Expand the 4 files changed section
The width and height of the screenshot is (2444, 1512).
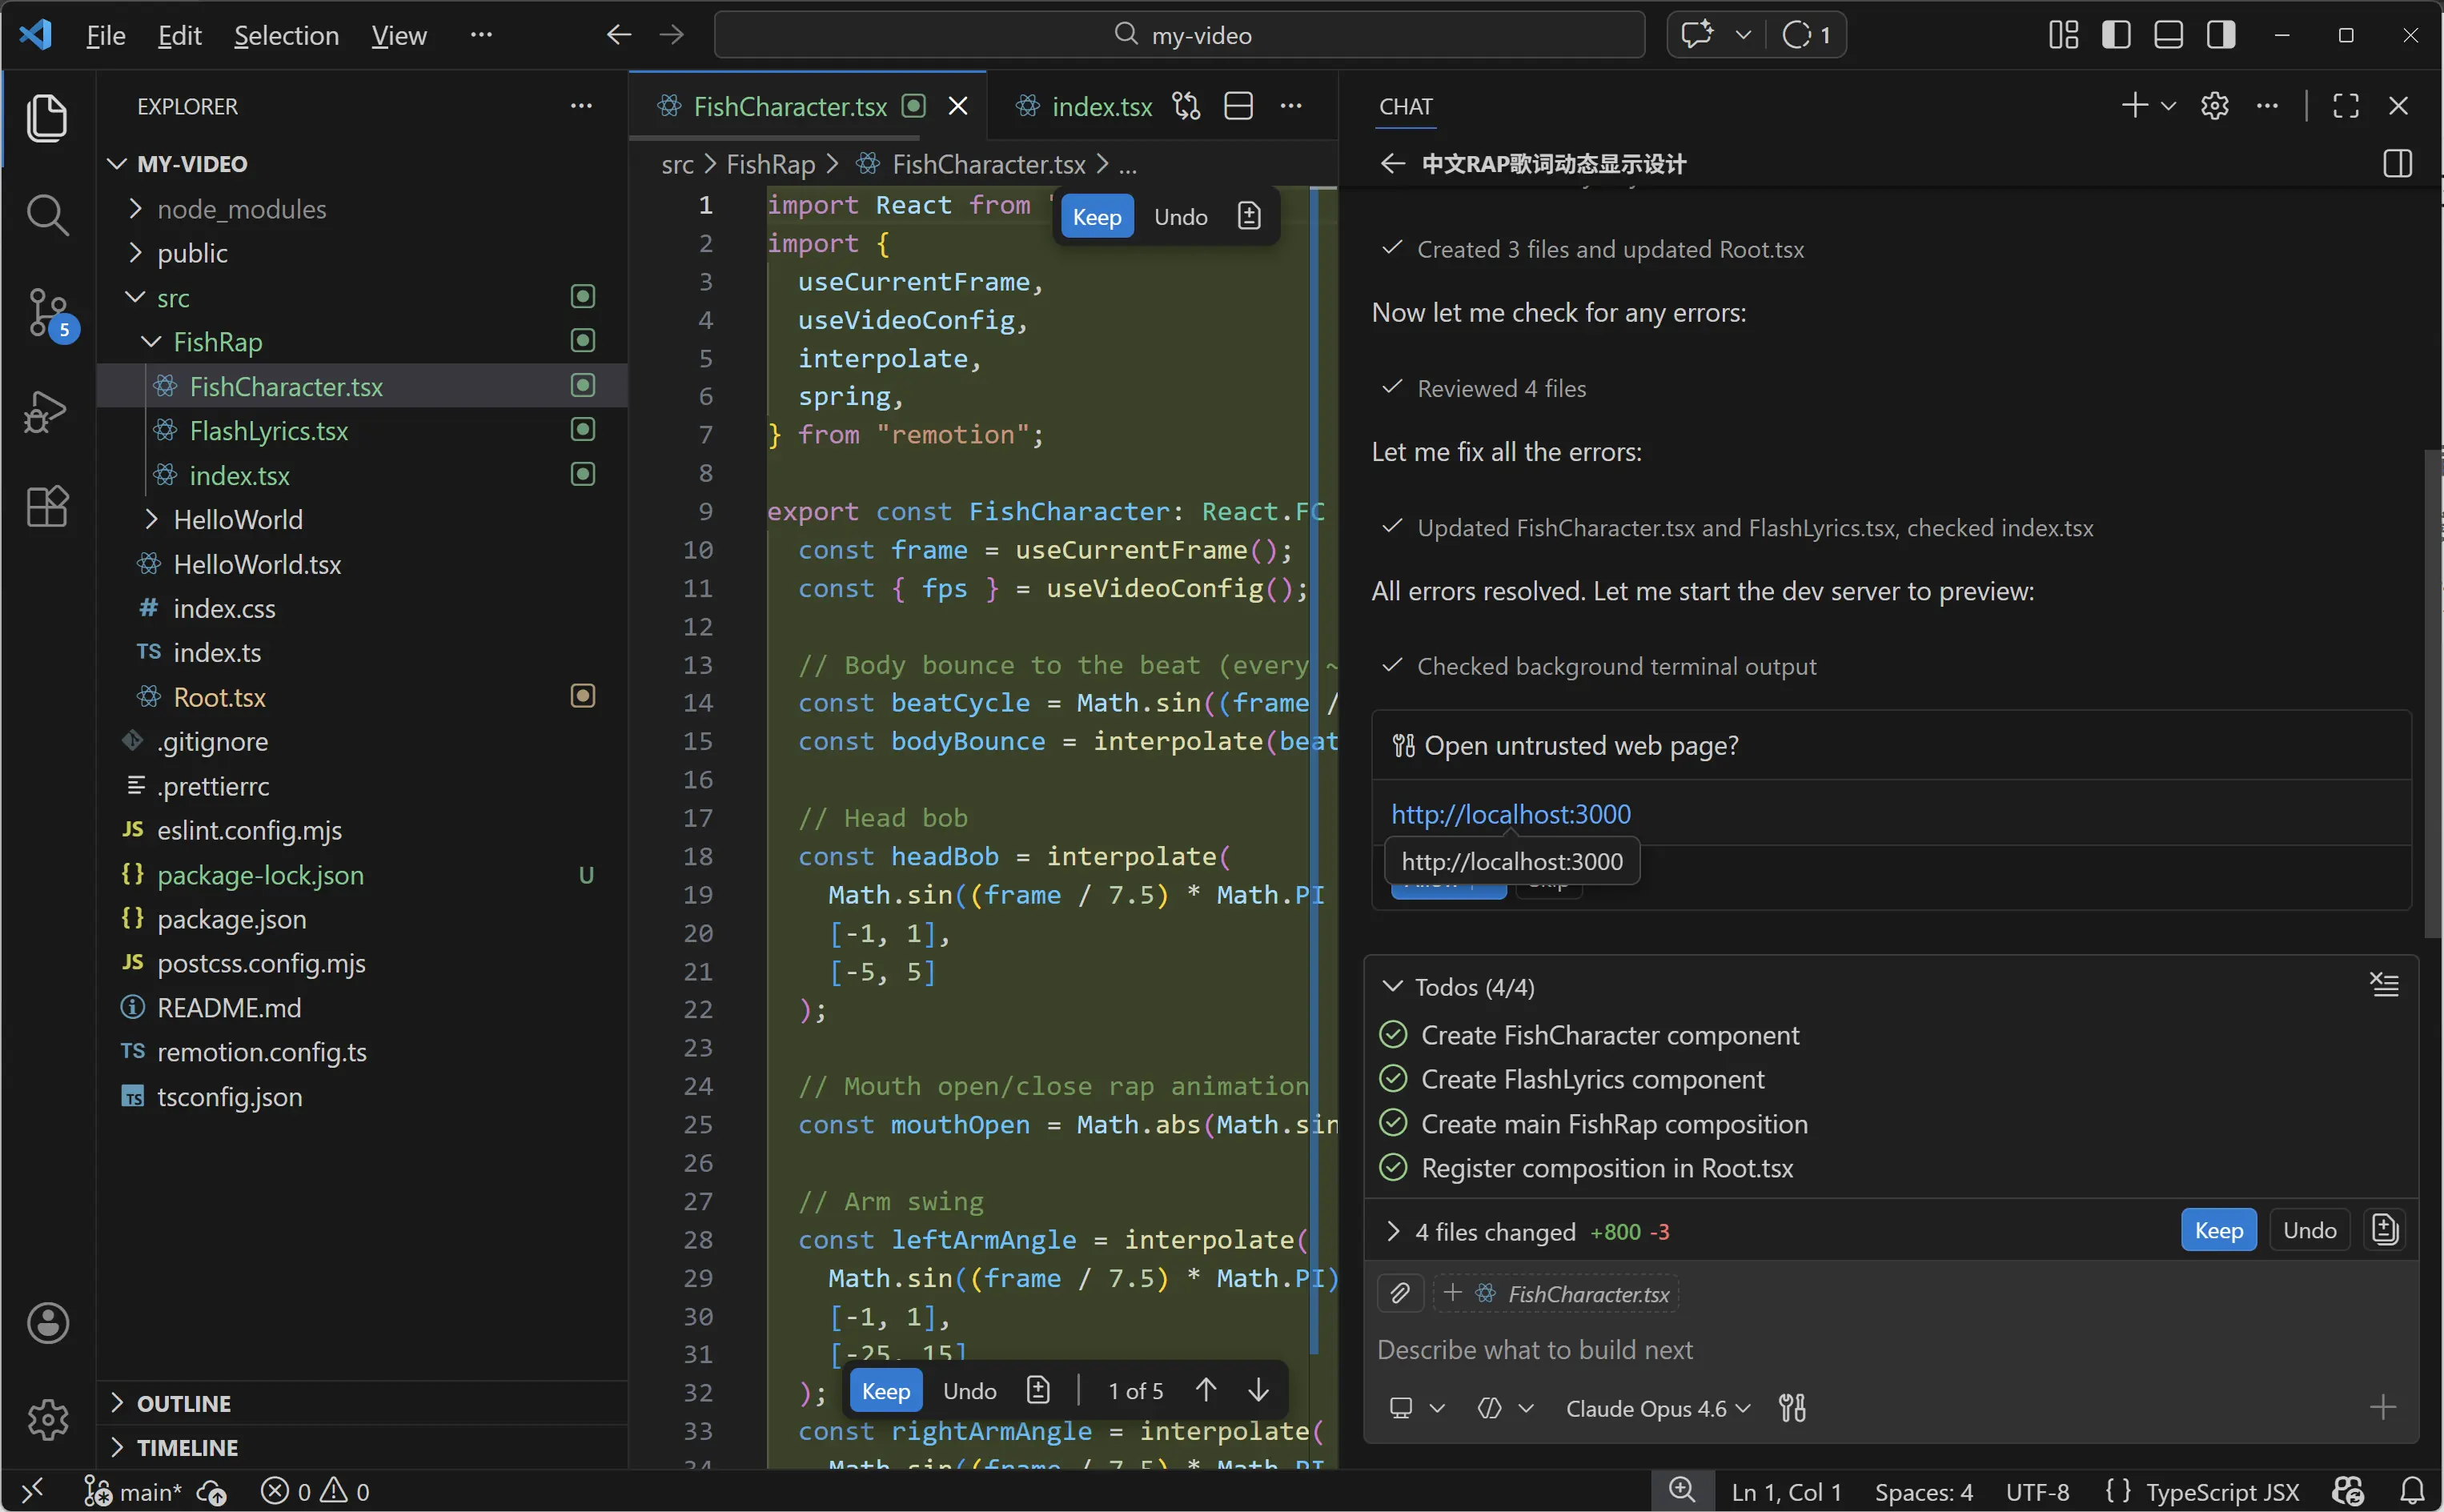1393,1231
